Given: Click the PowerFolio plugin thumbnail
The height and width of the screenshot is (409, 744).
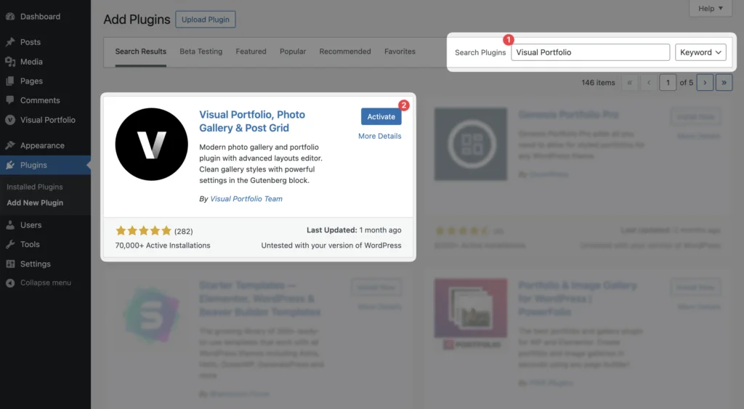Looking at the screenshot, I should coord(471,314).
